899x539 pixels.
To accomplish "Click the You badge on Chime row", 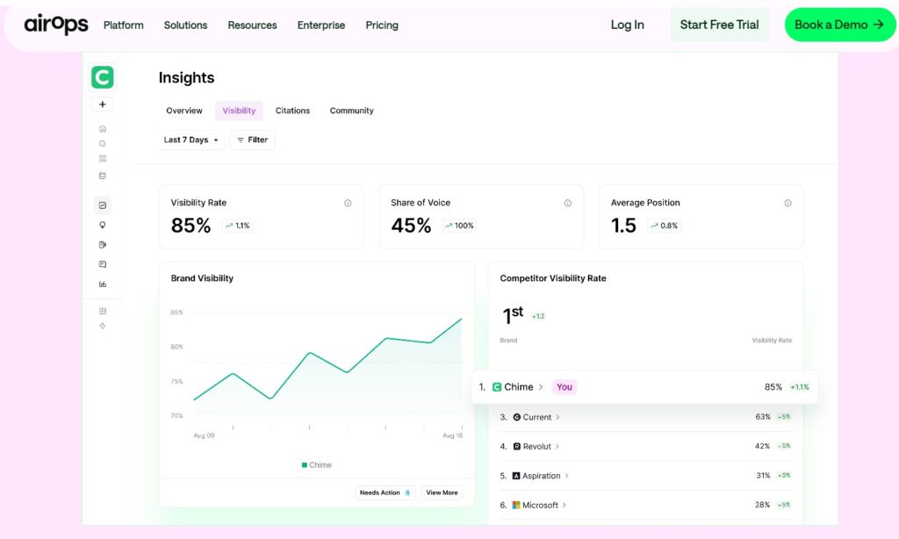I will point(565,387).
